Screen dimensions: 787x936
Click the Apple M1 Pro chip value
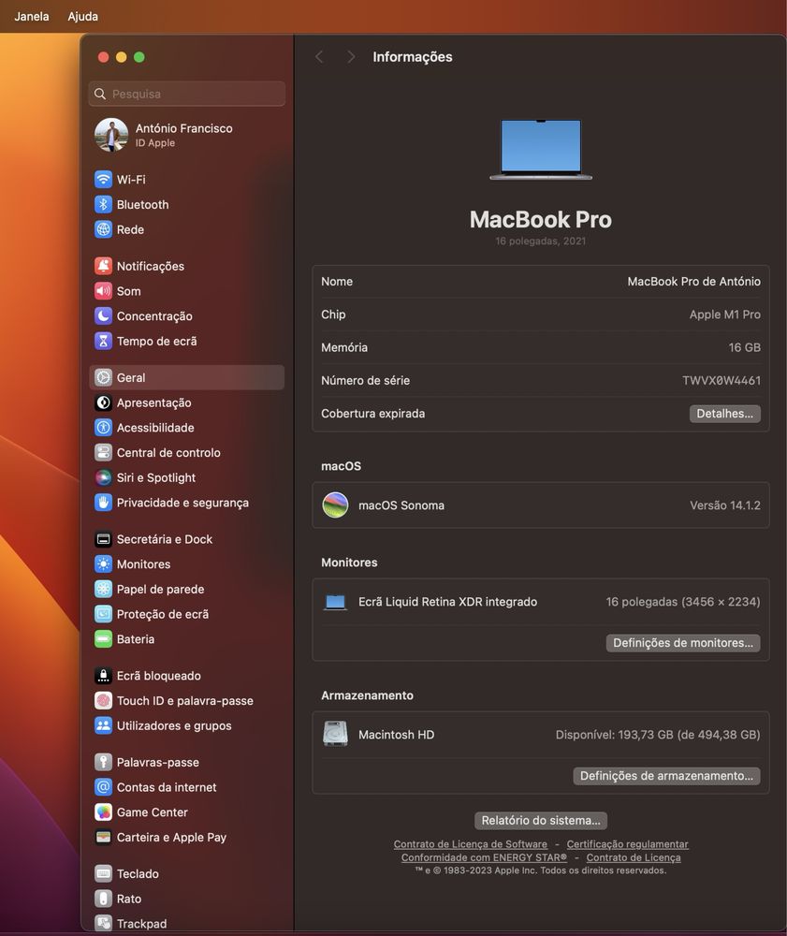click(725, 314)
